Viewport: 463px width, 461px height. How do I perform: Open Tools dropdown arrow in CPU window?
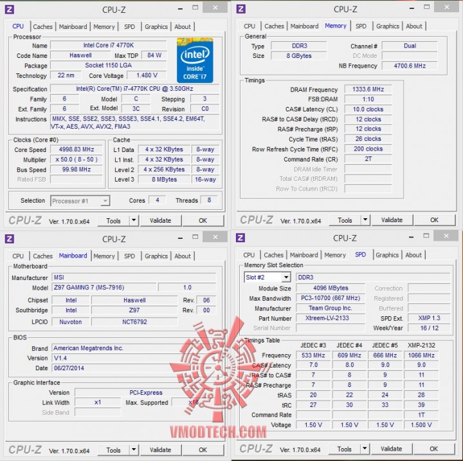click(134, 220)
